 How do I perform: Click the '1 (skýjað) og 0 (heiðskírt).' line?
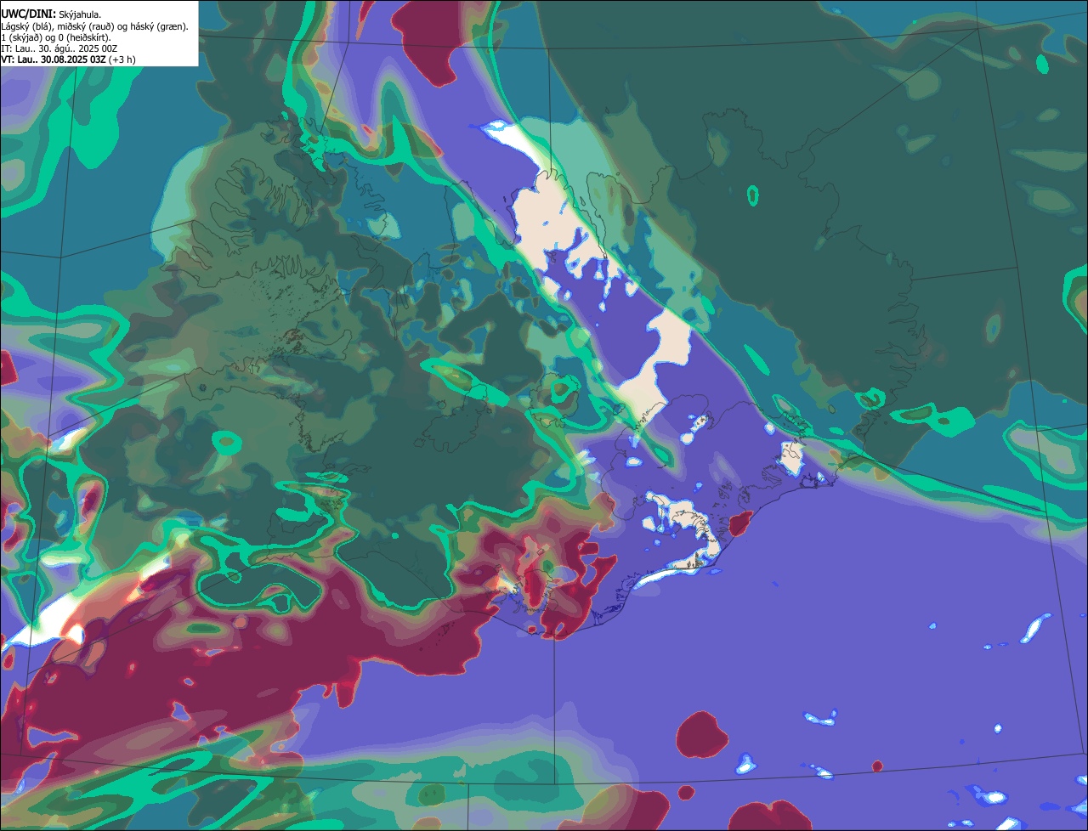pos(56,37)
